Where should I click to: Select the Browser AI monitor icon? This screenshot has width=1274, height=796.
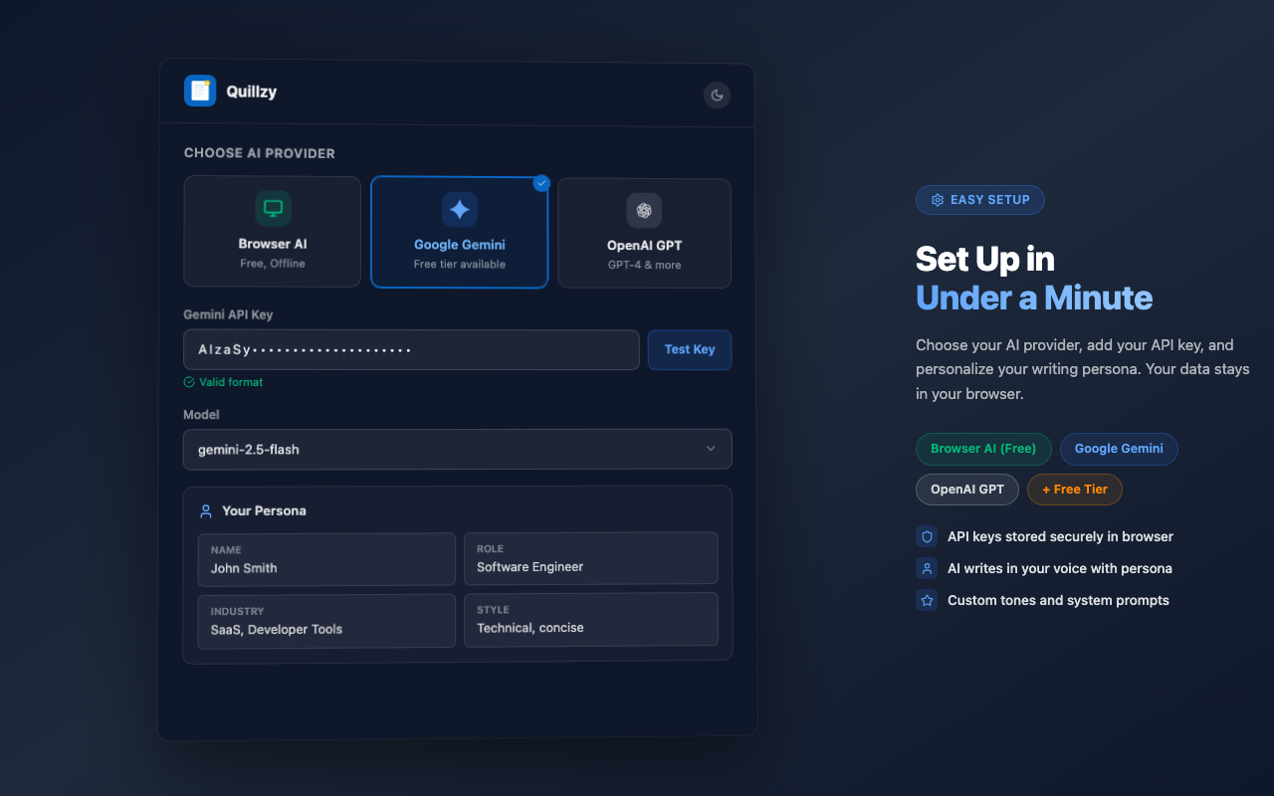[272, 210]
